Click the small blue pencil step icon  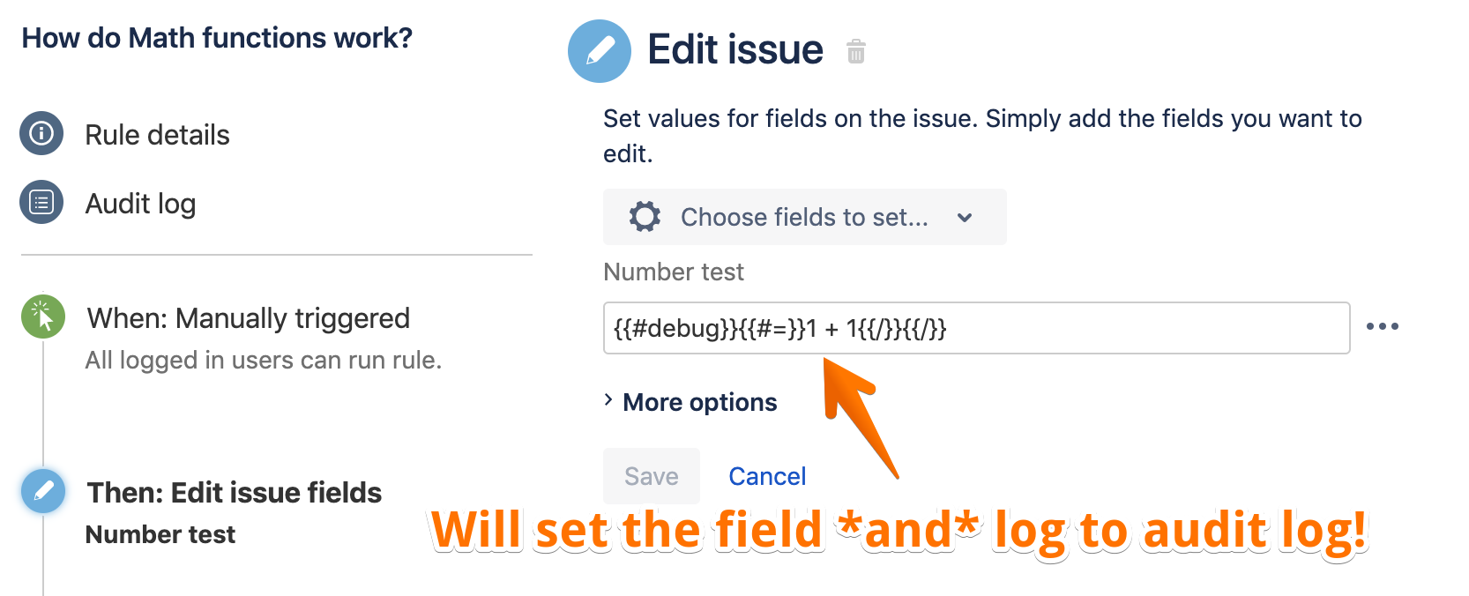42,491
